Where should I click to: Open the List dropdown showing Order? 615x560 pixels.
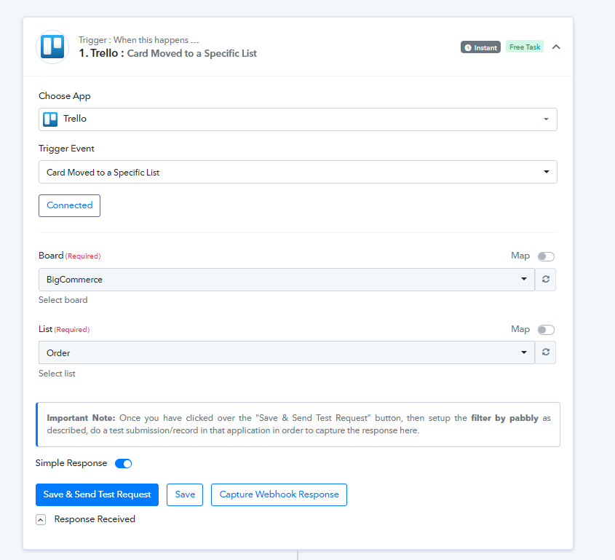pos(287,352)
